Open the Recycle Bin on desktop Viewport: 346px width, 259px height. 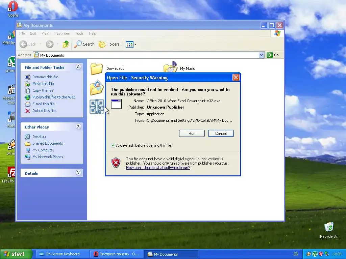(329, 230)
